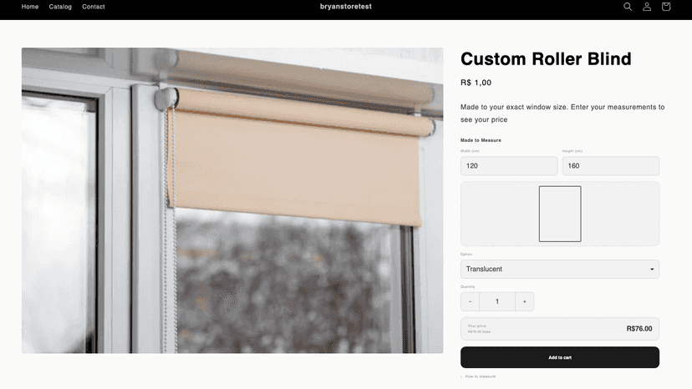Add the roller blind to cart
This screenshot has width=692, height=389.
560,357
